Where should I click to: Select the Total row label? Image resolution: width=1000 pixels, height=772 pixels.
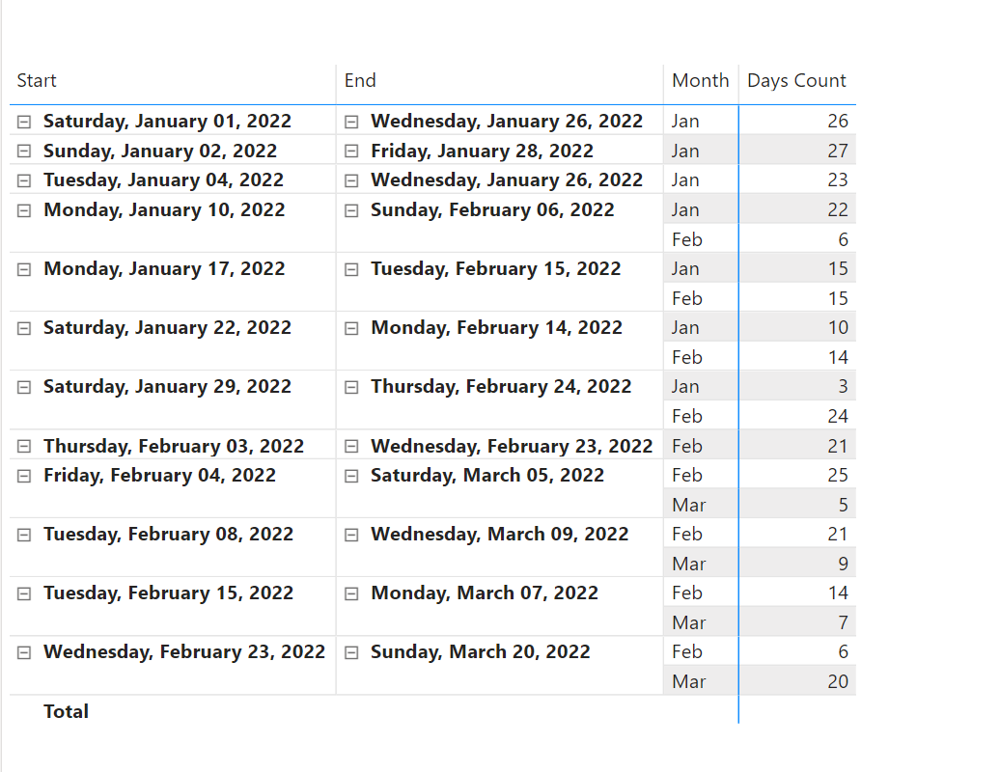(66, 711)
